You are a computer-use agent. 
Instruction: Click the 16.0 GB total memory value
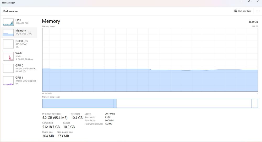[x=253, y=22]
